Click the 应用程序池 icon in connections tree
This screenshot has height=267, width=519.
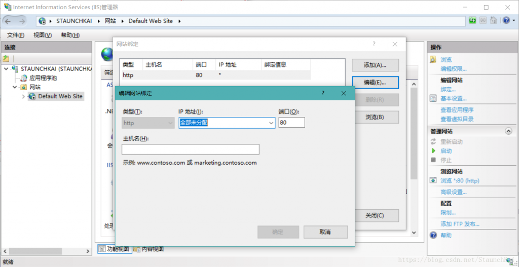[x=24, y=78]
